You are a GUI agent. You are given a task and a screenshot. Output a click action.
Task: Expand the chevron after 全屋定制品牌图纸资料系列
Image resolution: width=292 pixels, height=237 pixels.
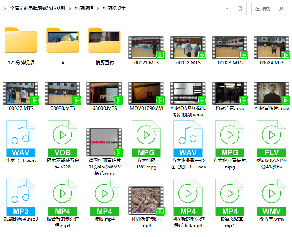[x=70, y=8]
